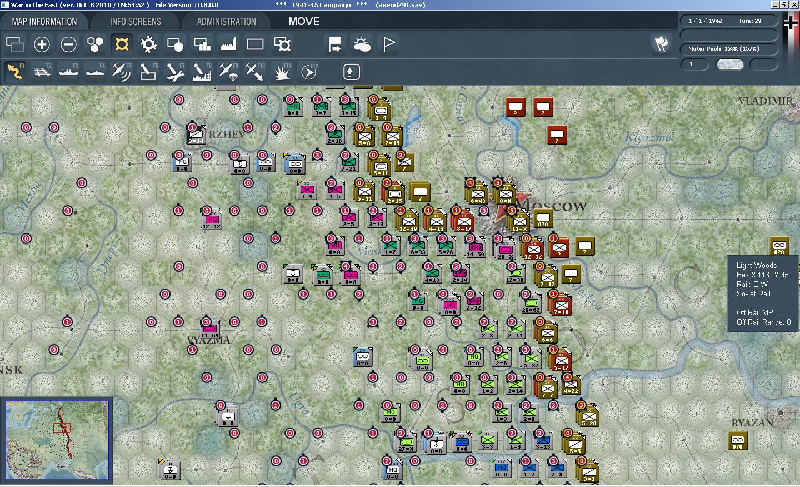The height and width of the screenshot is (487, 800).
Task: Toggle the hex grid display icon
Action: pyautogui.click(x=95, y=44)
